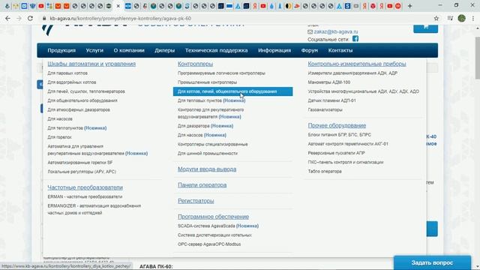480x270 pixels.
Task: Open the Панели оператора link
Action: click(x=202, y=185)
